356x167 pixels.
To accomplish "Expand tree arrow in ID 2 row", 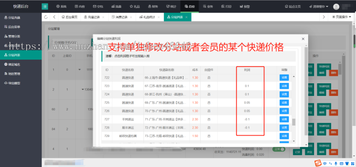I will pos(83,89).
